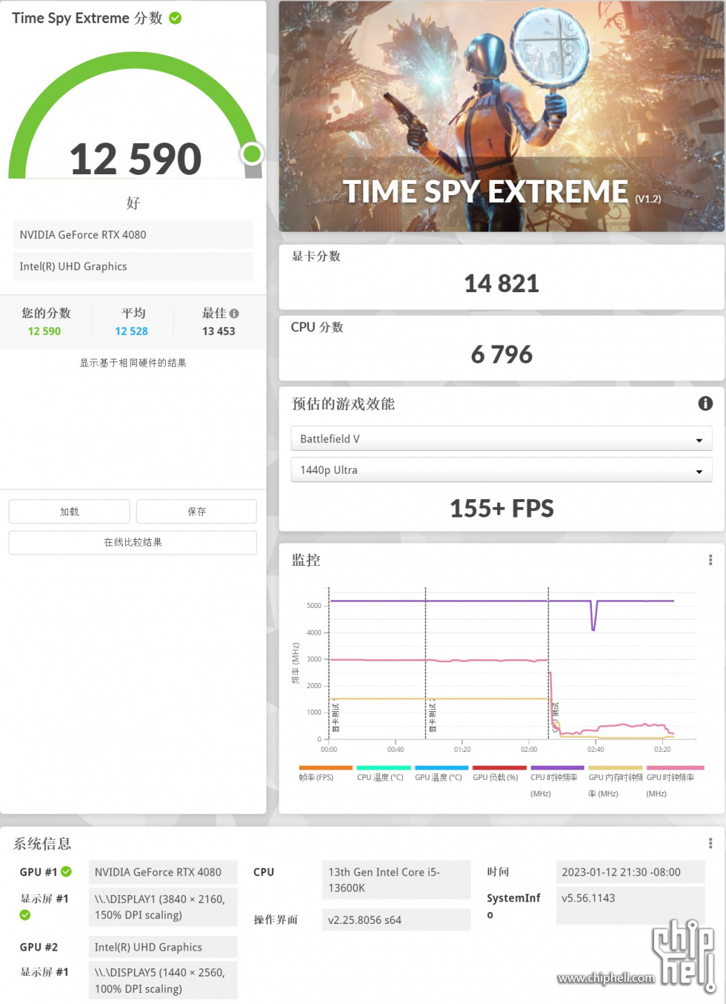Image resolution: width=726 pixels, height=1004 pixels.
Task: Click the 显卡分数 value 14 821
Action: click(502, 283)
